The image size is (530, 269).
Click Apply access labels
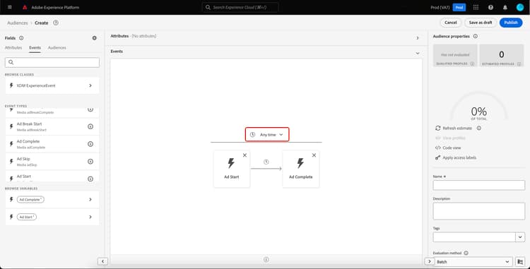click(456, 157)
